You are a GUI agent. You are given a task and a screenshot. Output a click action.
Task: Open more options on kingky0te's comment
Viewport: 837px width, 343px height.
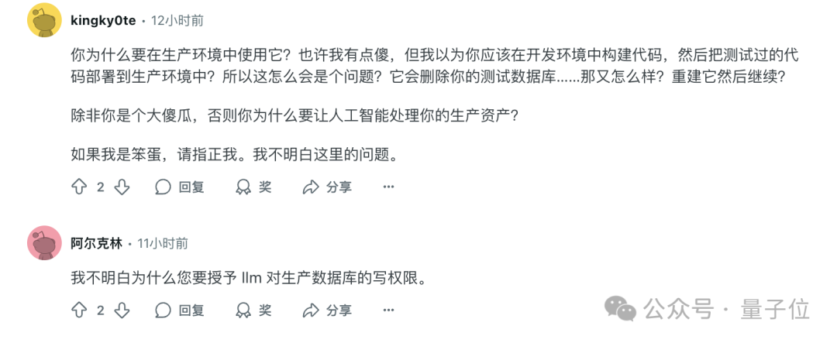(x=389, y=187)
